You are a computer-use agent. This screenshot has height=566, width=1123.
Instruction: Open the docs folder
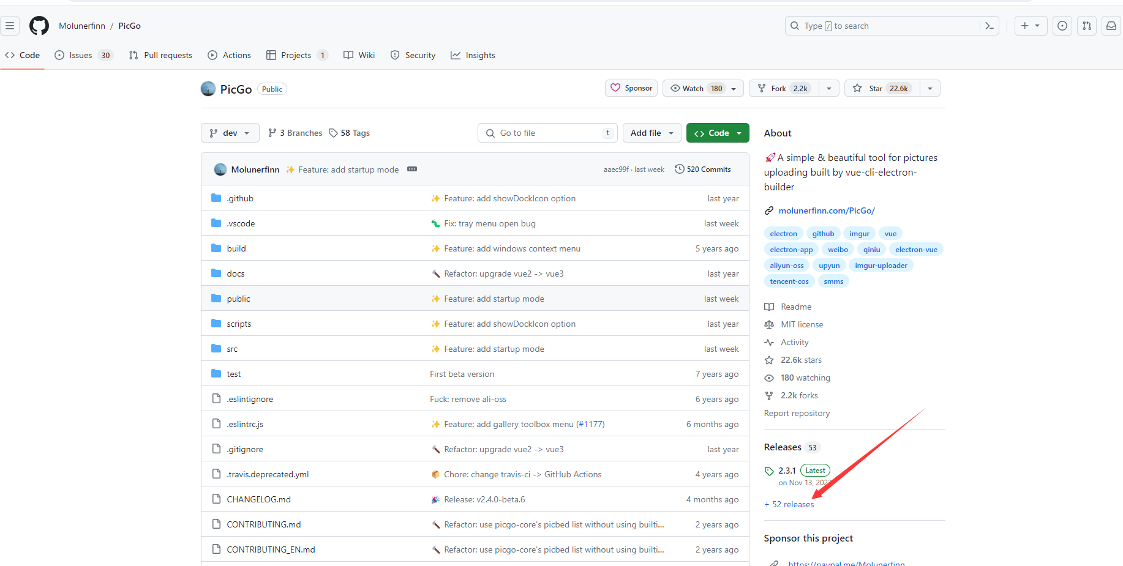[x=236, y=274]
